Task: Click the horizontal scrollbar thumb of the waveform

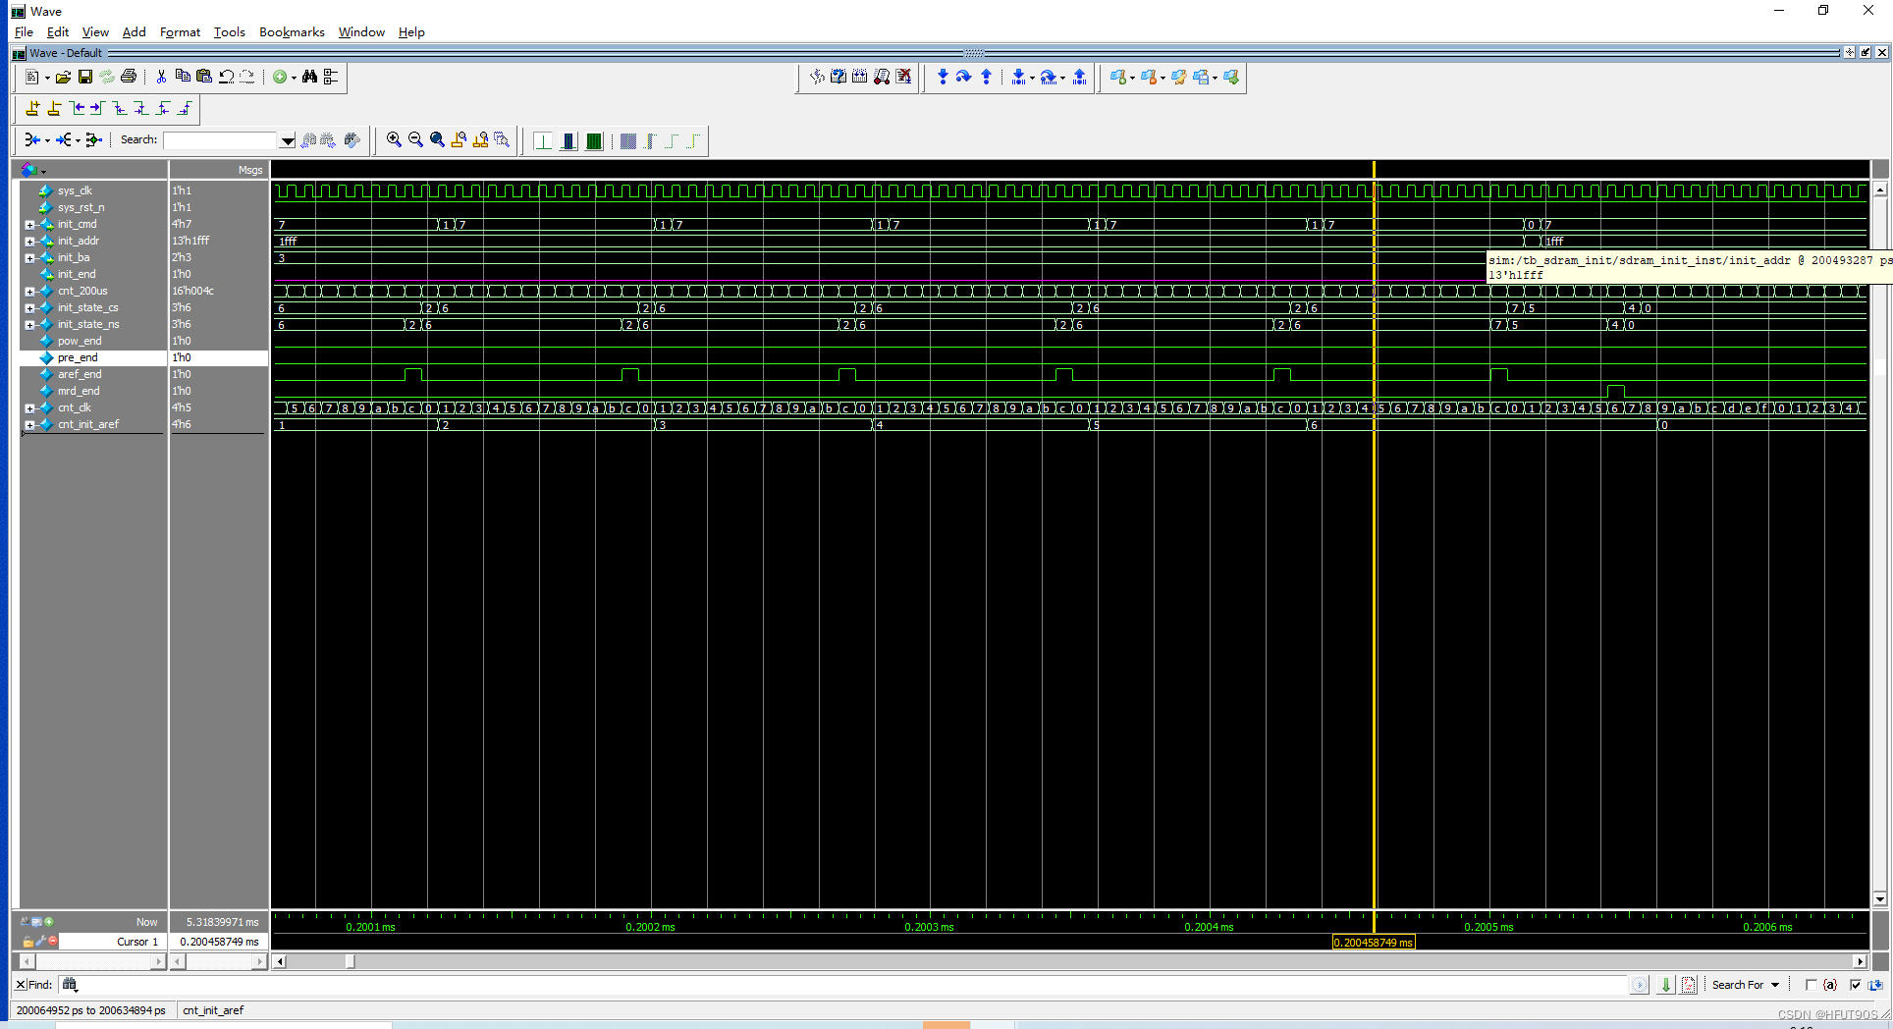Action: [350, 962]
